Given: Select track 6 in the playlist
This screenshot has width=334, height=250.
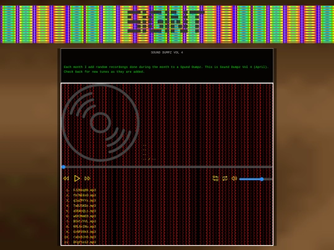Looking at the screenshot, I should [85, 216].
